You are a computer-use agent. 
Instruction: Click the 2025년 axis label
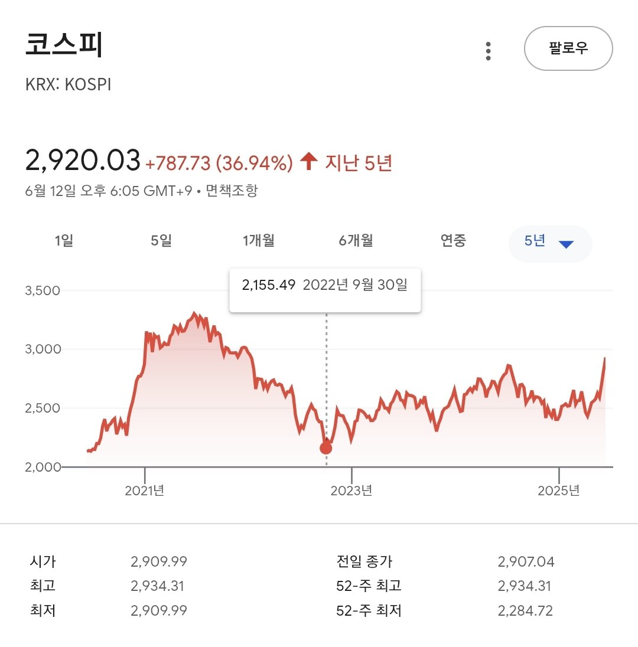559,490
